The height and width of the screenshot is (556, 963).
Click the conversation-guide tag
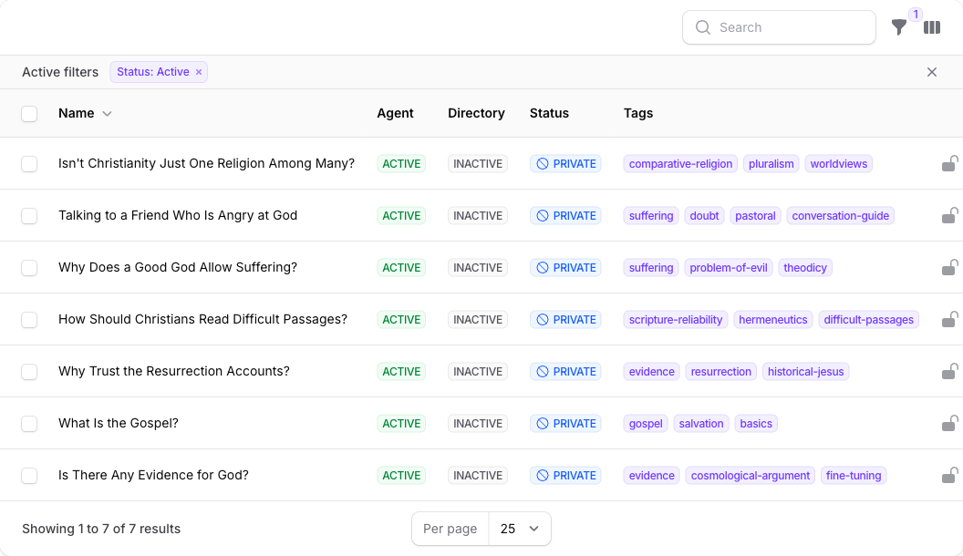(x=840, y=216)
